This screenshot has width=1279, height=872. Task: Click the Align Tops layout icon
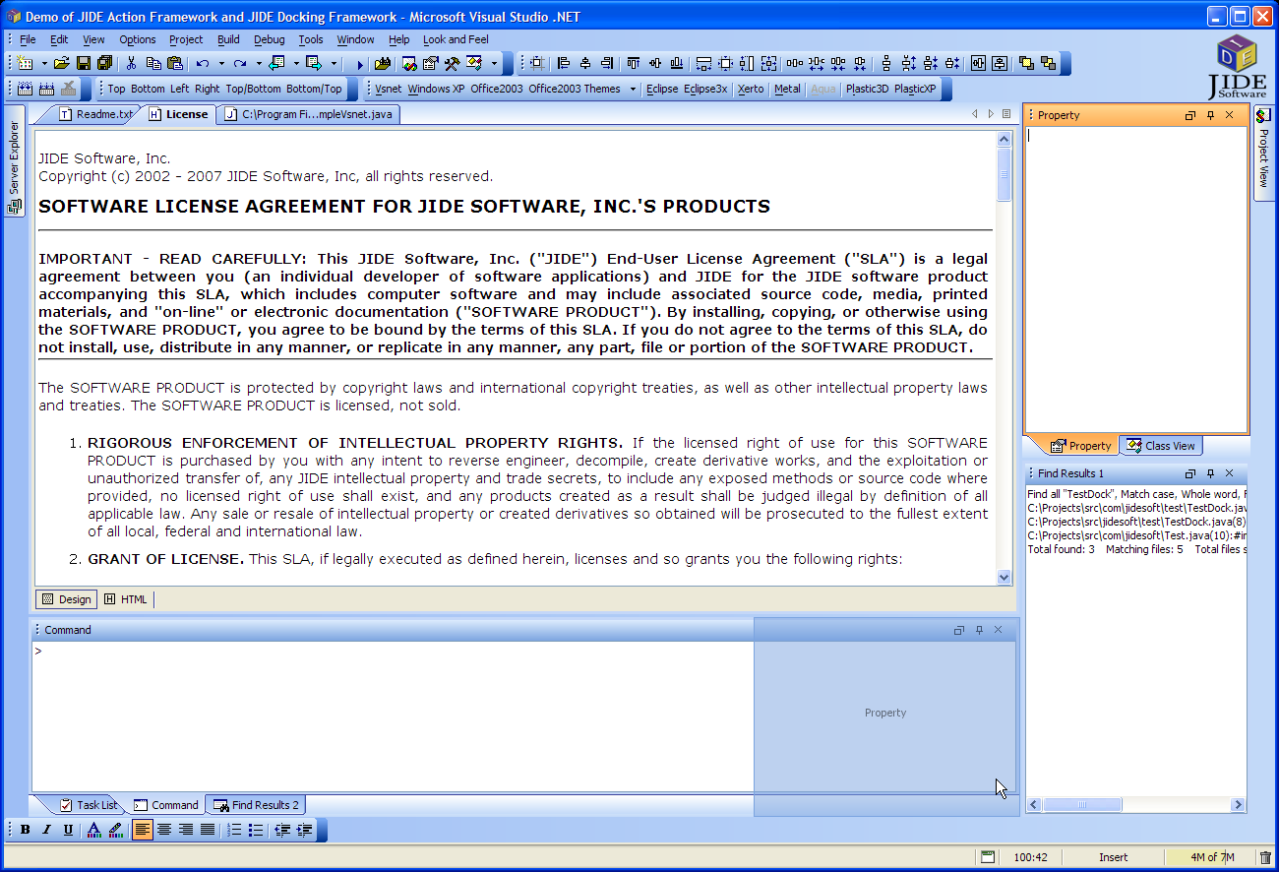click(634, 63)
